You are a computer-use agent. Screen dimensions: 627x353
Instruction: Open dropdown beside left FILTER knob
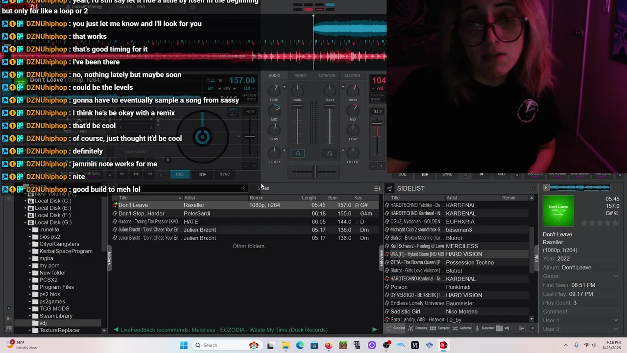284,151
